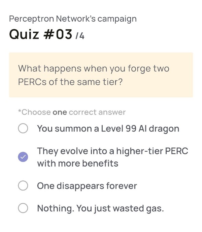Click the 'One disappears forever' answer text
202x232 pixels.
87,186
